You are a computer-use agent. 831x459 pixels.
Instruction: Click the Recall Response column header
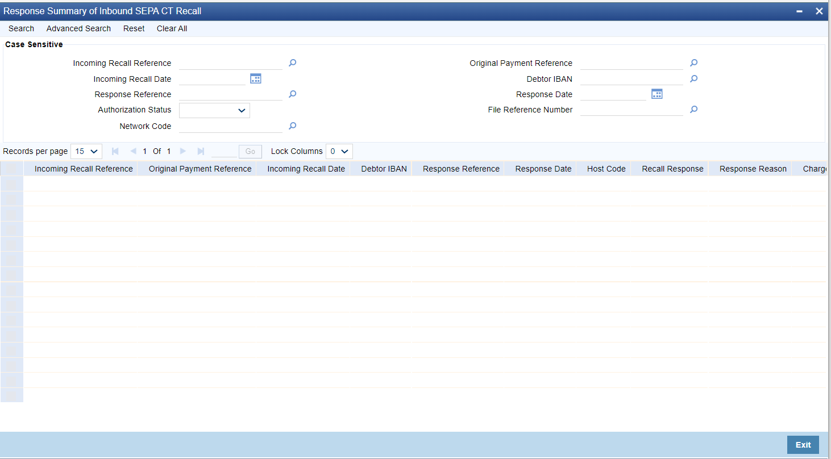coord(672,169)
